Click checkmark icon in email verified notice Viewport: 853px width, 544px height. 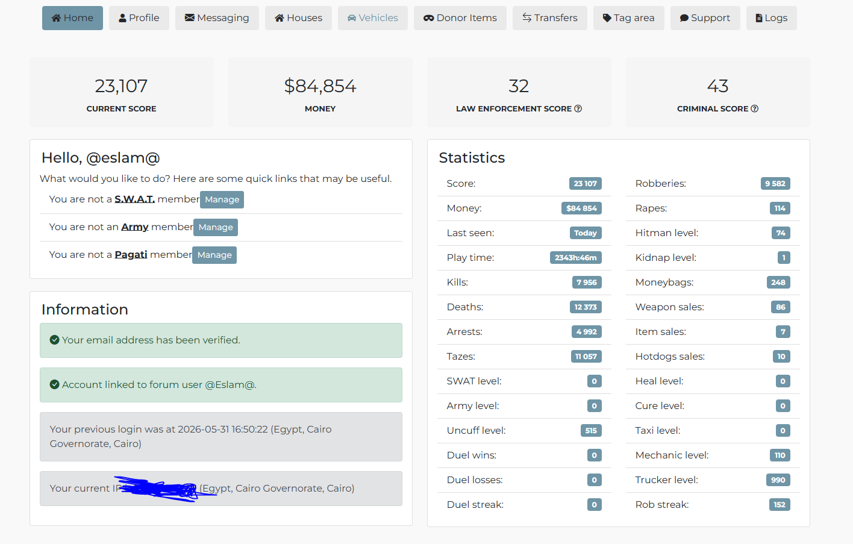click(54, 340)
